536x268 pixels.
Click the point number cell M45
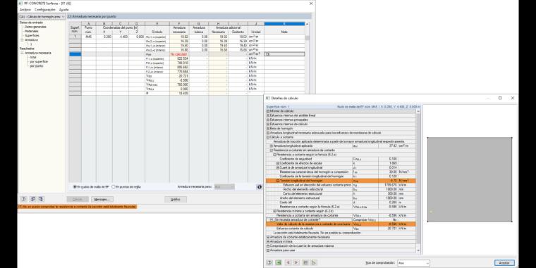pos(89,37)
